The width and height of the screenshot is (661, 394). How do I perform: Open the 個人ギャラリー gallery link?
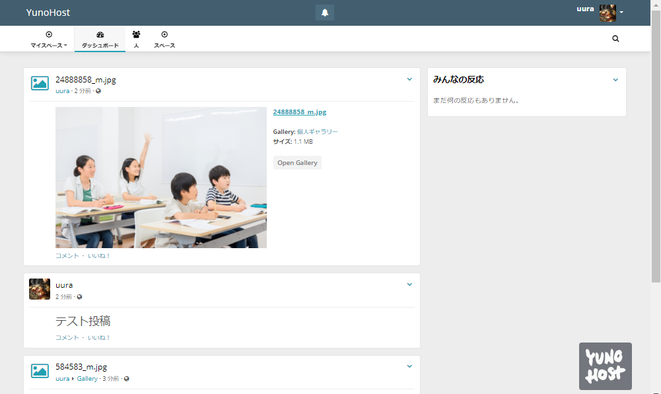[318, 131]
